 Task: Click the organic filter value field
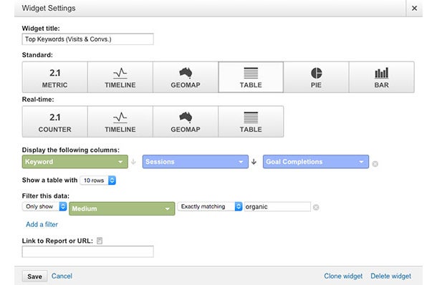click(x=277, y=207)
